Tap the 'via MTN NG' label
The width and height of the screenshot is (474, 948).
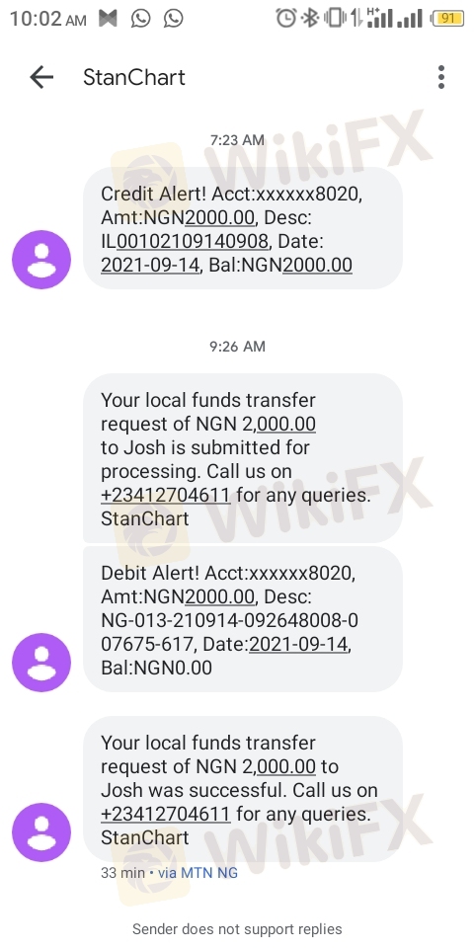tap(197, 873)
